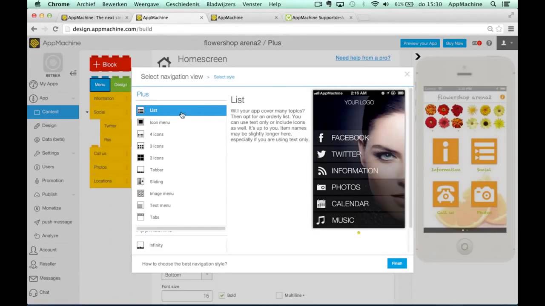Open push message in sidebar
The height and width of the screenshot is (306, 545).
57,222
